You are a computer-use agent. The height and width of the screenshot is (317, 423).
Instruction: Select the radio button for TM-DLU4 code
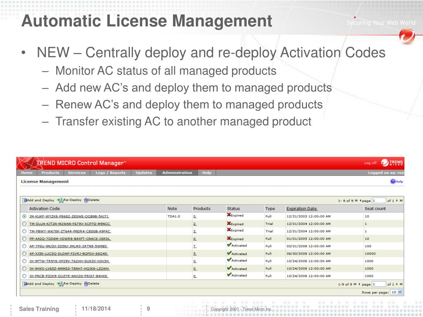point(24,224)
